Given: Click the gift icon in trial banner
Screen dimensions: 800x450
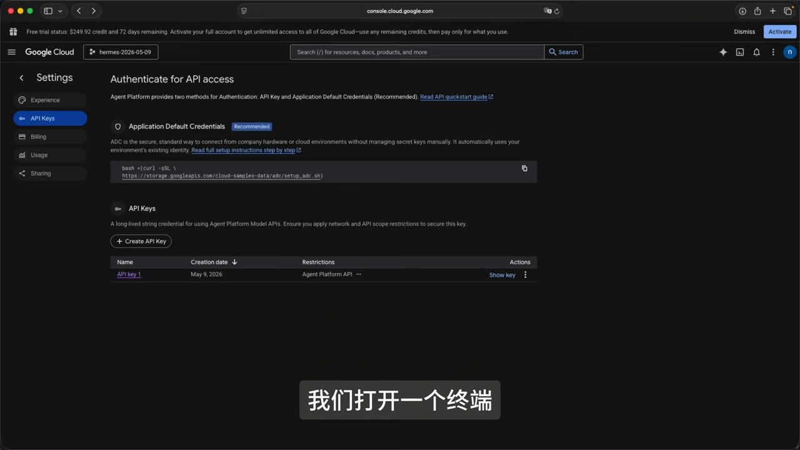Looking at the screenshot, I should pos(13,31).
